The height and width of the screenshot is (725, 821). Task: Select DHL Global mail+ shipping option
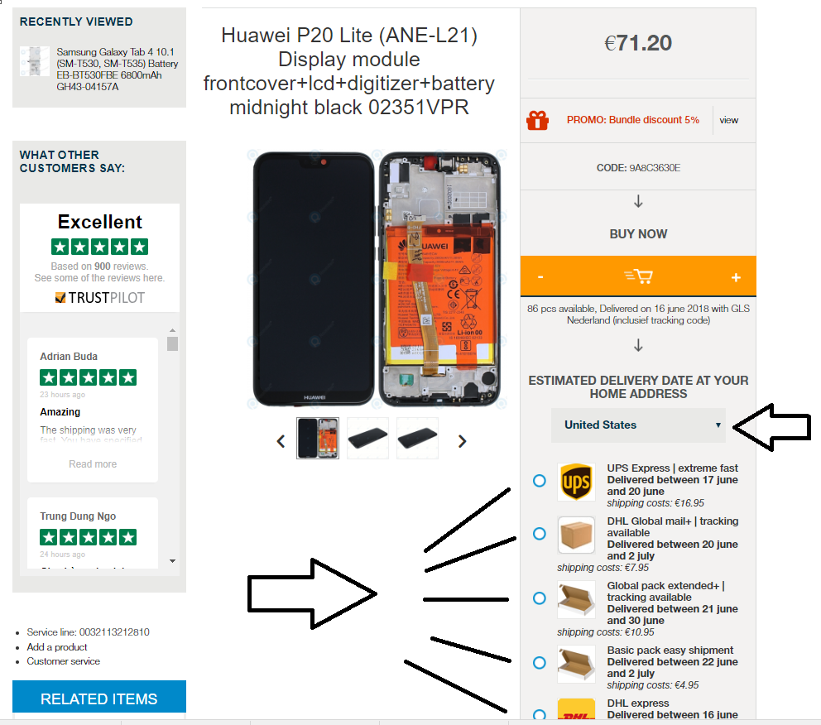[540, 534]
